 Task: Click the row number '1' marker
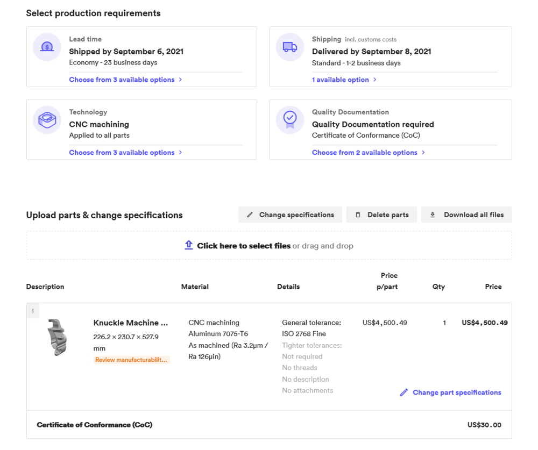point(33,310)
